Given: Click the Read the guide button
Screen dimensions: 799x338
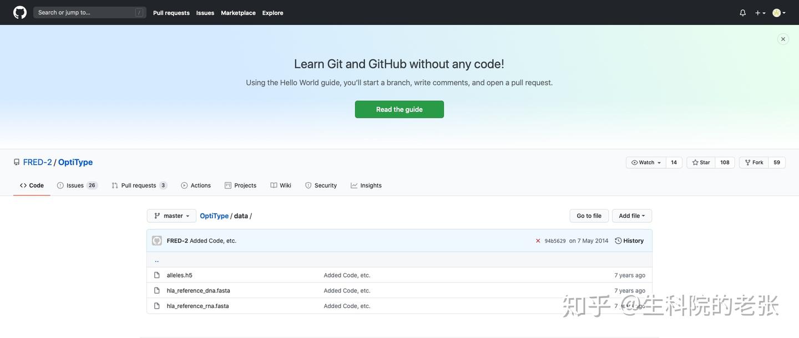Looking at the screenshot, I should (x=399, y=109).
